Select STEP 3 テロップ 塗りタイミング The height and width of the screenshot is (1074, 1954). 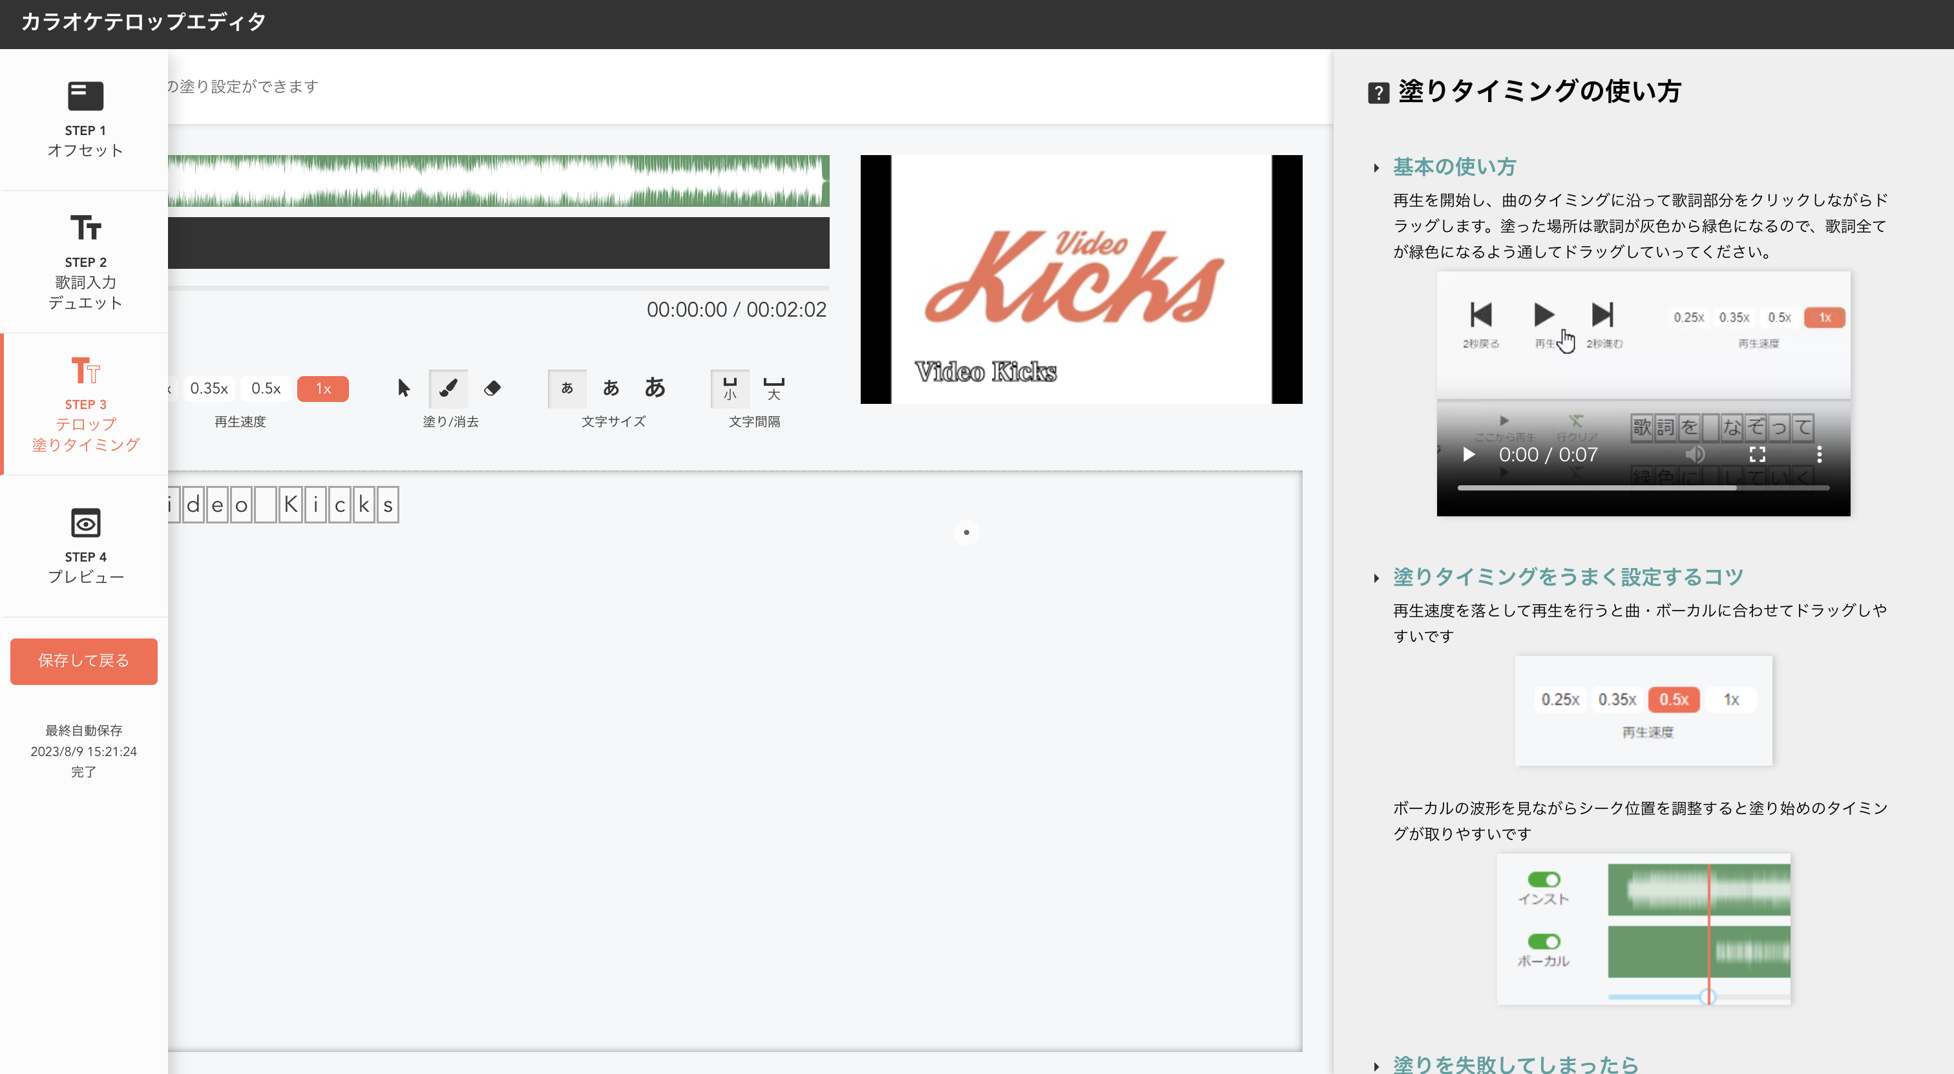pyautogui.click(x=84, y=403)
